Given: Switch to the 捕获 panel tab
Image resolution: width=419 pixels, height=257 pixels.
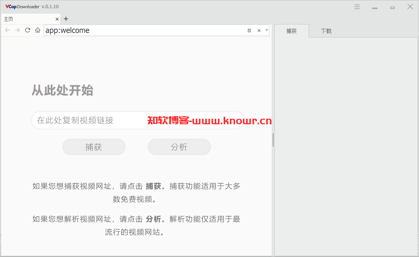Looking at the screenshot, I should click(x=291, y=31).
